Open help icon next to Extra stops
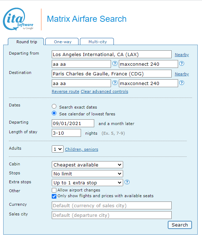 coord(127,182)
